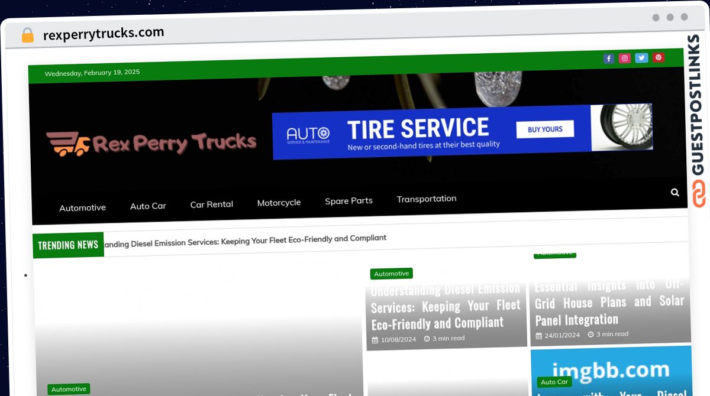The image size is (710, 396).
Task: Click the Automotive tag on large featured card
Action: pos(69,389)
